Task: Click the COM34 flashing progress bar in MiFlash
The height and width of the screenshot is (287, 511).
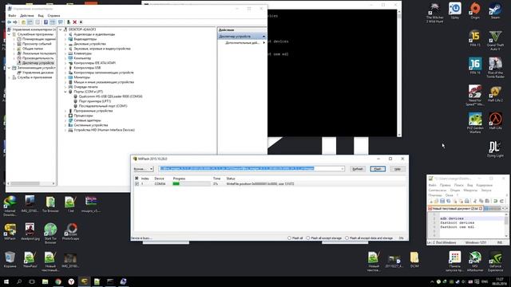Action: tap(192, 184)
